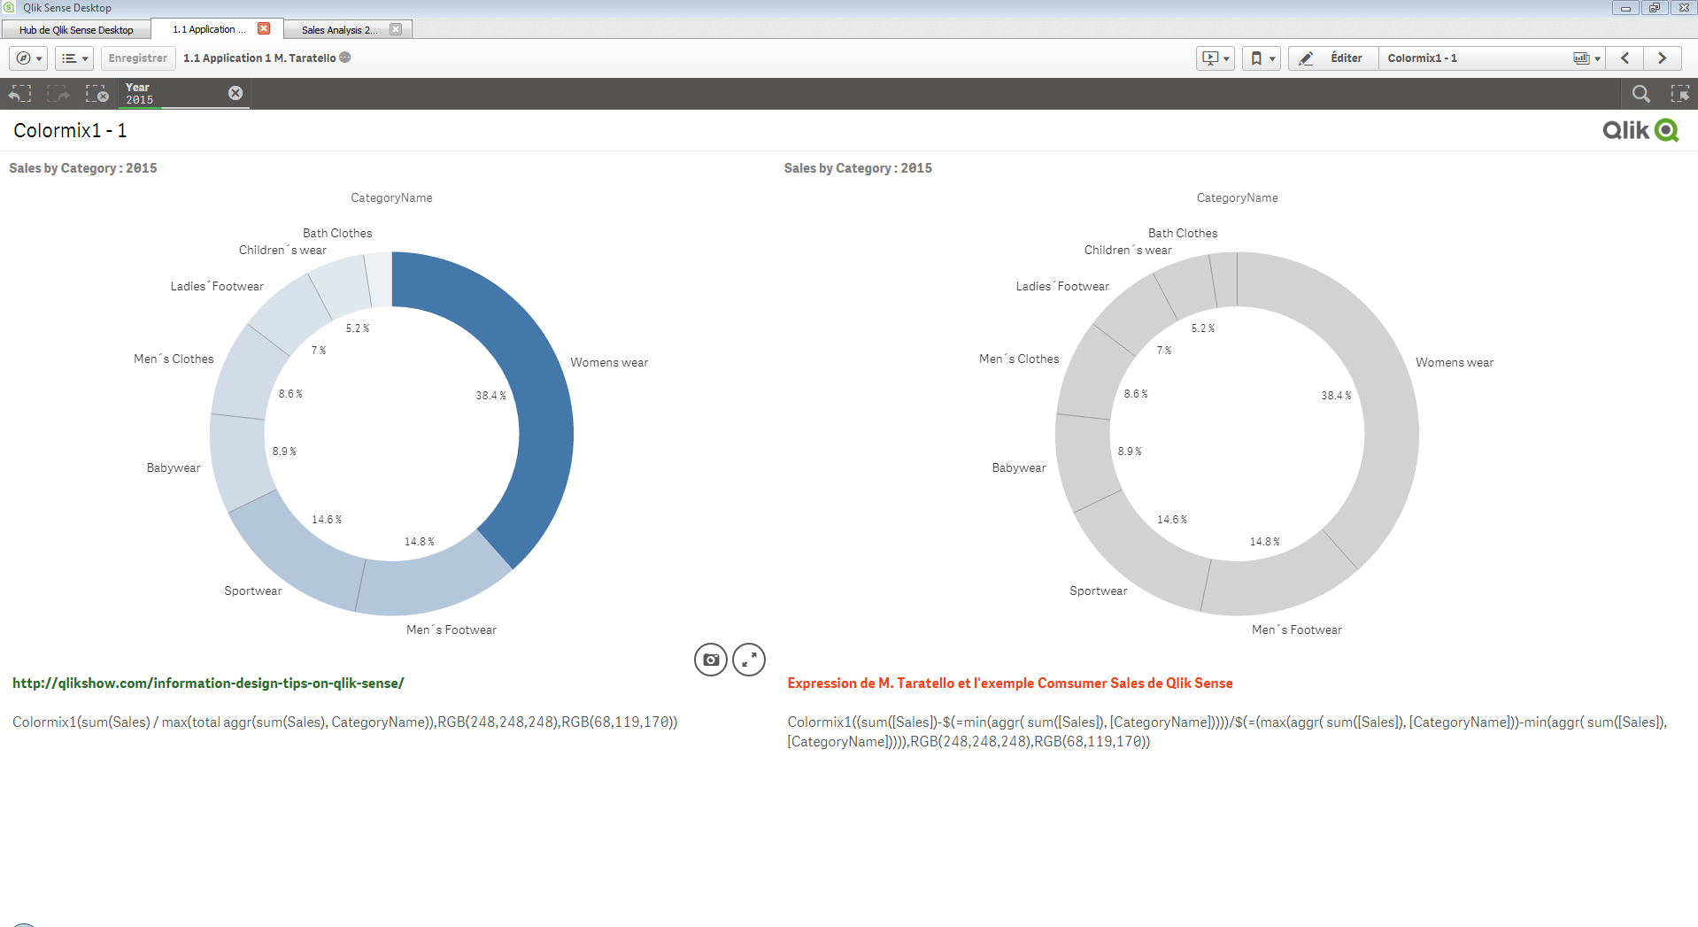
Task: Click the 38.4 % value in blue chart
Action: point(490,396)
